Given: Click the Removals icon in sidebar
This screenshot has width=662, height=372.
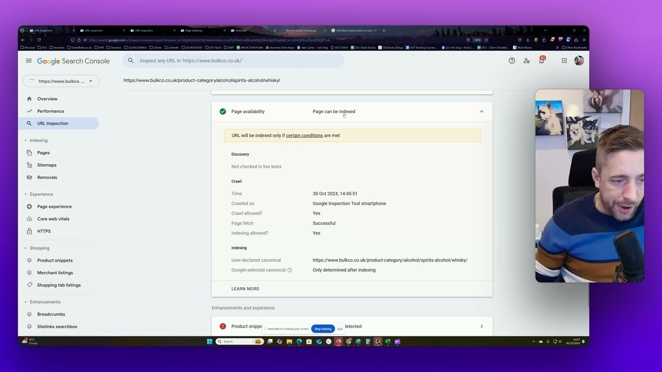Looking at the screenshot, I should click(x=29, y=177).
